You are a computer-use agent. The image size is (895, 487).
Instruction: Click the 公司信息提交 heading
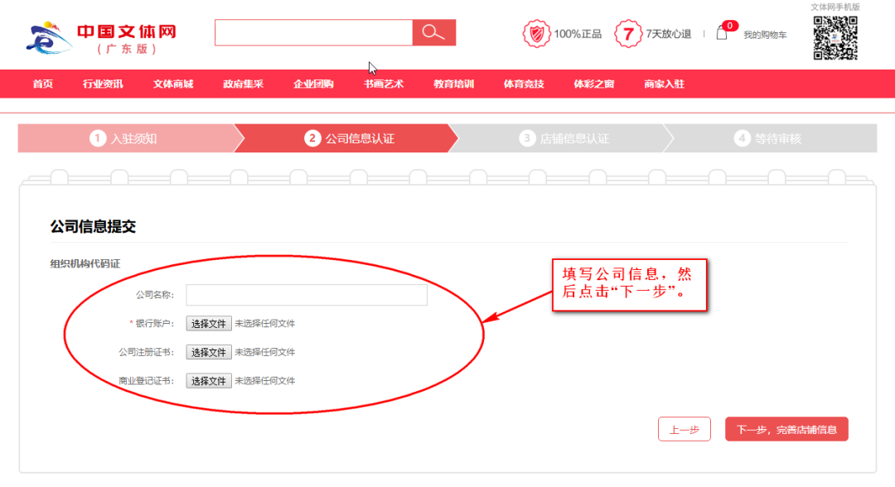pos(93,226)
